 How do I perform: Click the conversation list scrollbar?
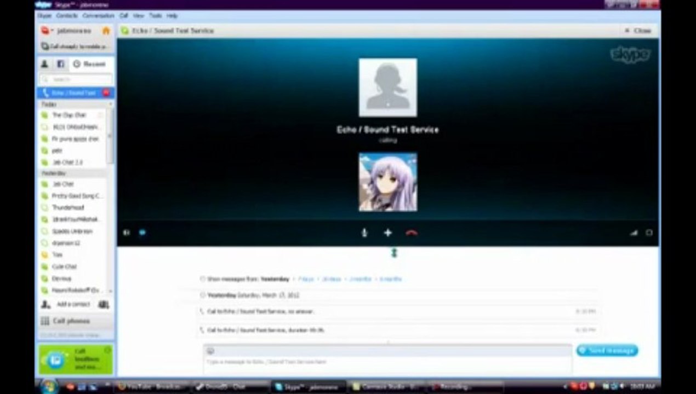(111, 137)
